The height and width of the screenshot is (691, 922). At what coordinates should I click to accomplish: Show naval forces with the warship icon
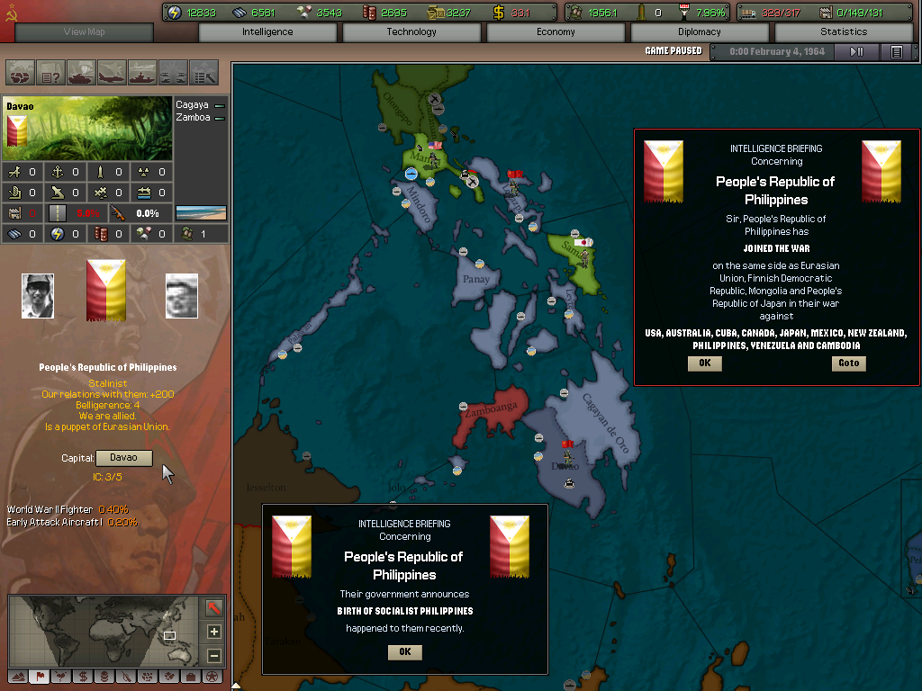(x=142, y=74)
